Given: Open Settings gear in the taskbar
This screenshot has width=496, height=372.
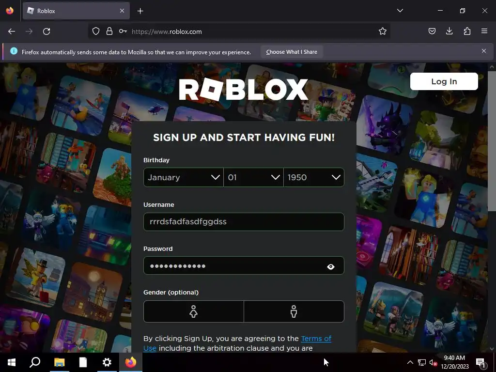Looking at the screenshot, I should (x=107, y=362).
